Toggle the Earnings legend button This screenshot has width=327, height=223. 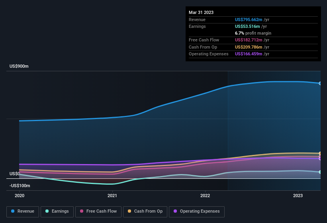point(57,211)
